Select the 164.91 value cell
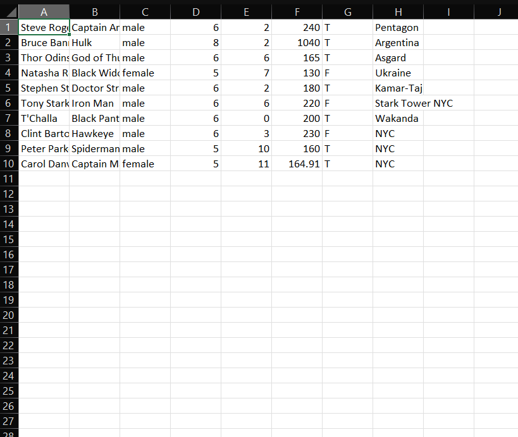The width and height of the screenshot is (518, 437). [x=297, y=164]
